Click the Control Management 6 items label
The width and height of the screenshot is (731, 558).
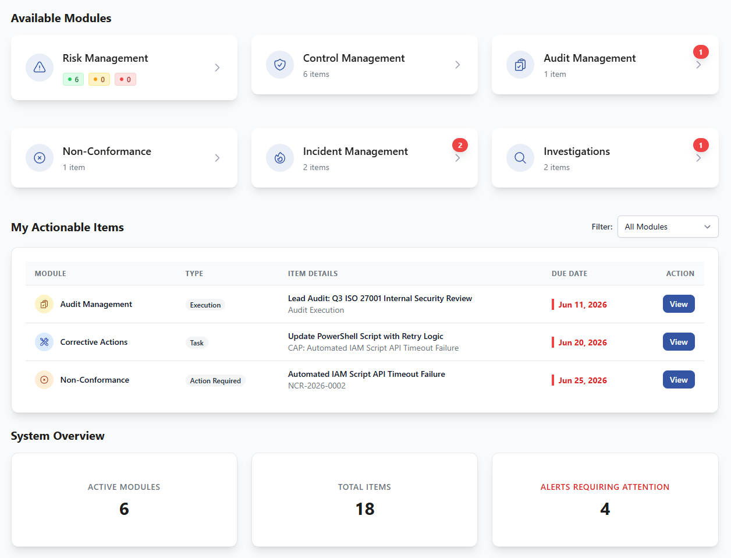pyautogui.click(x=316, y=74)
